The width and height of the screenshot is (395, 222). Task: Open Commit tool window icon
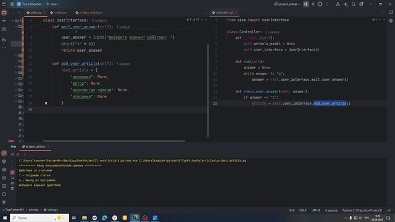(x=4, y=20)
